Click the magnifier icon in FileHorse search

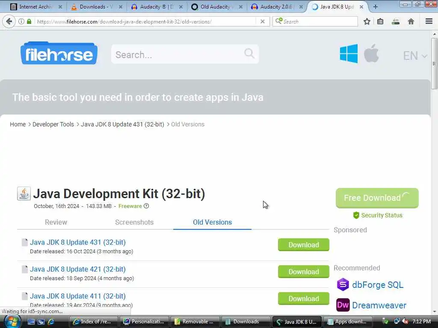pos(249,53)
